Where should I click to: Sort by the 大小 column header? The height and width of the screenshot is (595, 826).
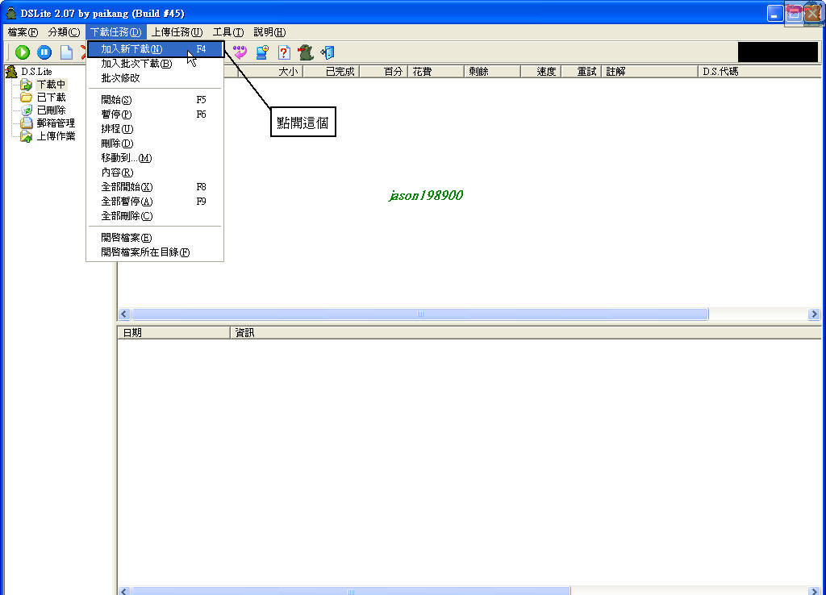coord(271,72)
